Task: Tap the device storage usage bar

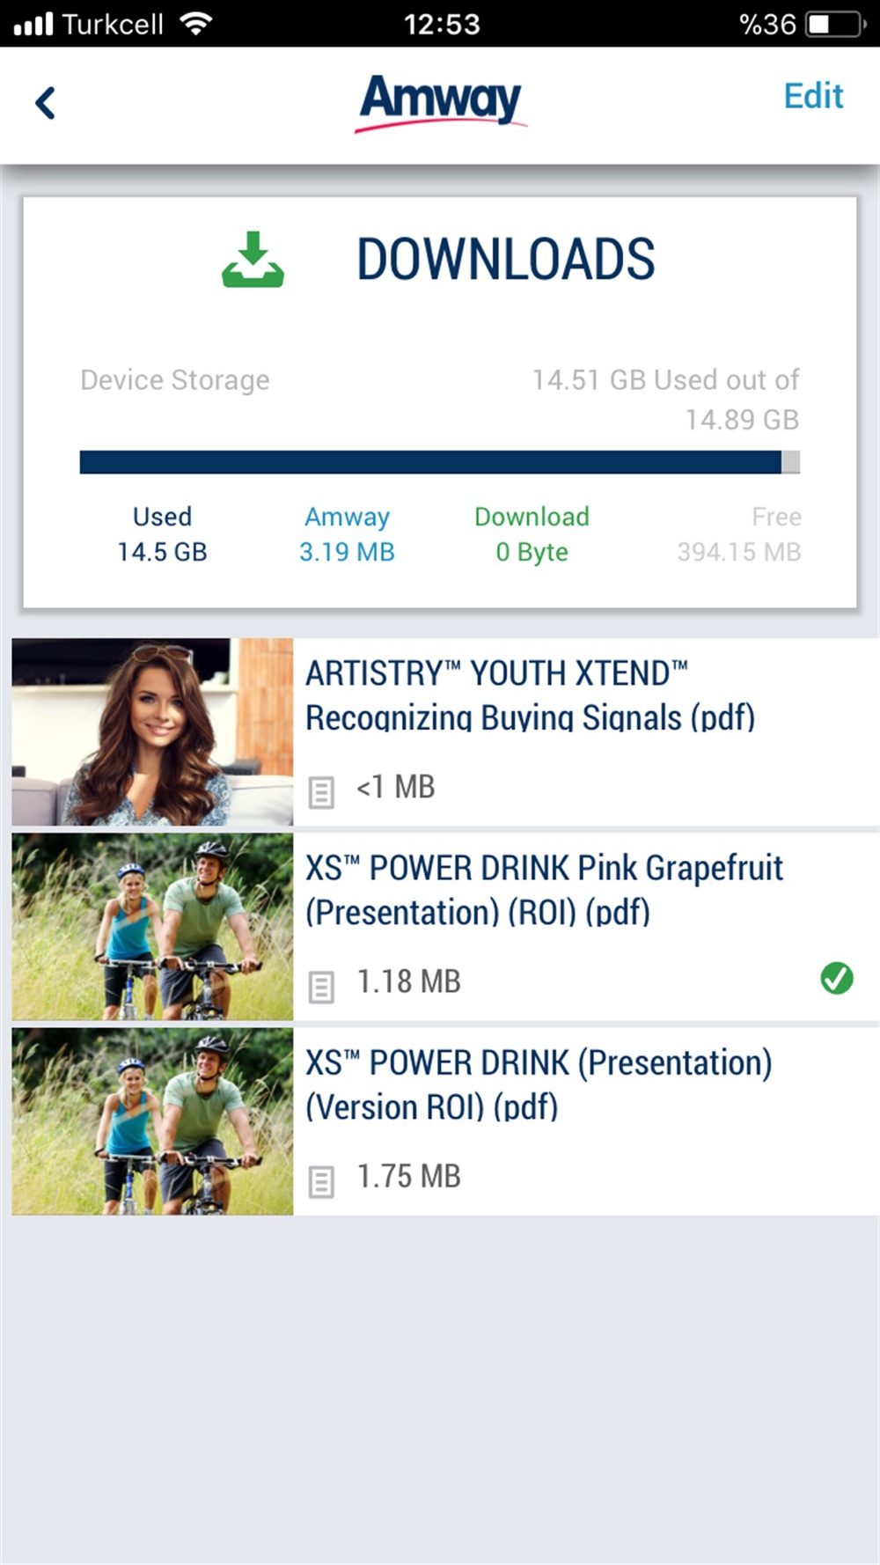Action: tap(439, 462)
